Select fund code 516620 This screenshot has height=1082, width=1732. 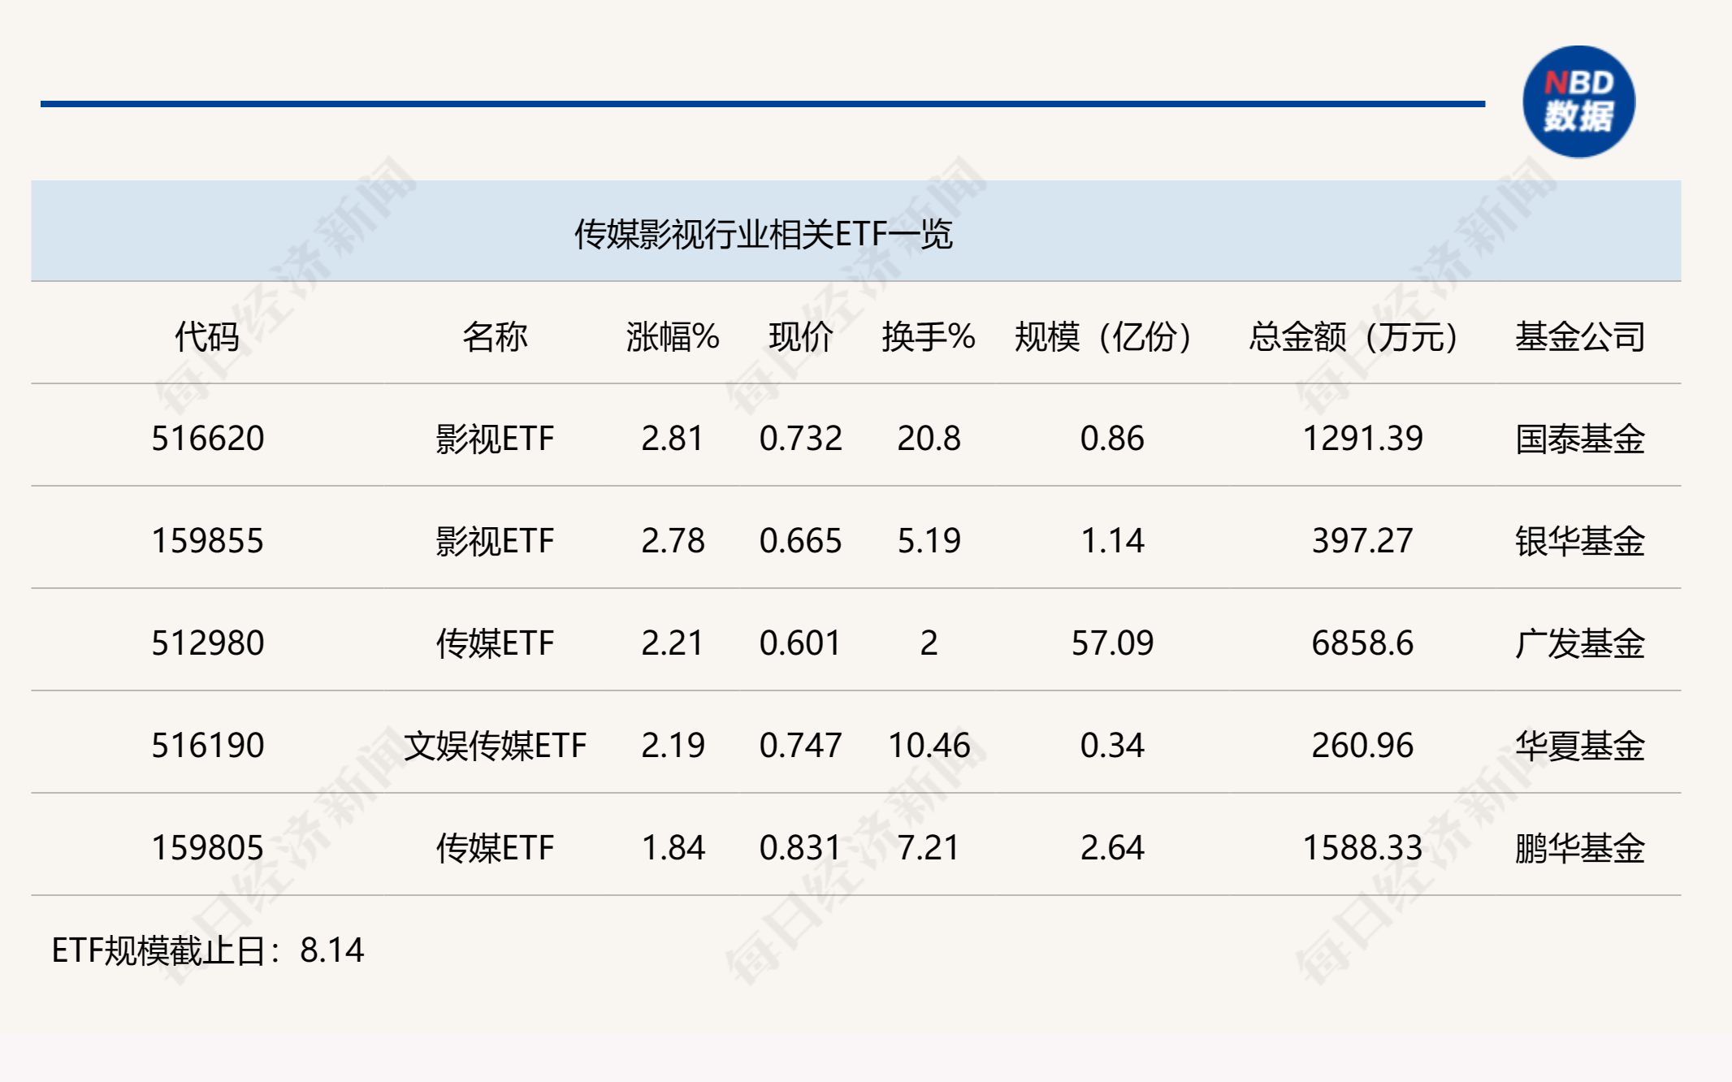point(208,439)
